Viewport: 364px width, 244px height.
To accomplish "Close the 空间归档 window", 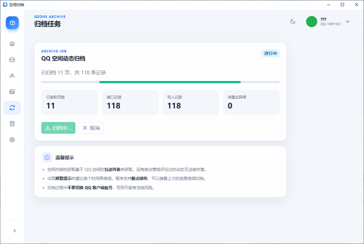I will click(x=357, y=5).
